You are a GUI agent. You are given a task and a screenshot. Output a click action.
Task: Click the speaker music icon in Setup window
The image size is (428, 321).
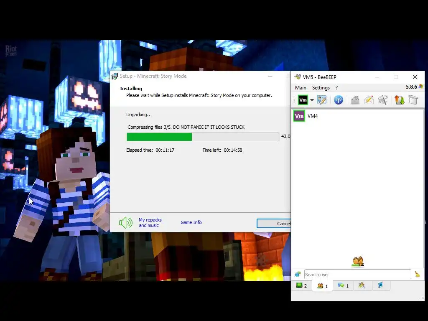pyautogui.click(x=125, y=223)
